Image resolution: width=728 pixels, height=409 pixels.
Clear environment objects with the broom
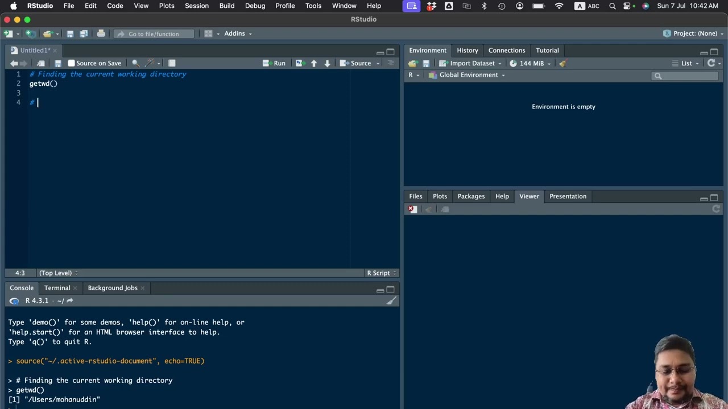point(563,63)
